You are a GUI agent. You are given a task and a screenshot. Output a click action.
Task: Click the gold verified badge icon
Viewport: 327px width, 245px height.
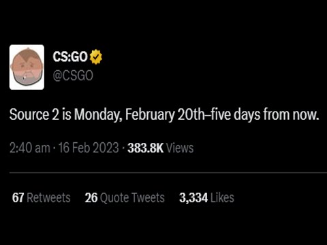[x=96, y=56]
